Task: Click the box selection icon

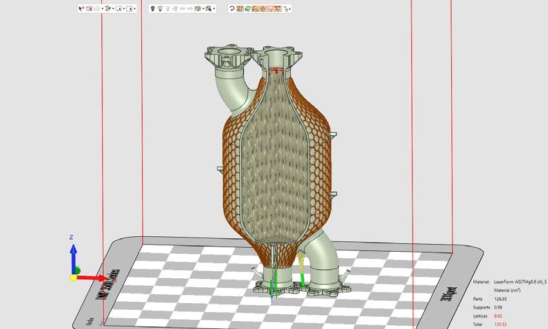Action: [89, 8]
